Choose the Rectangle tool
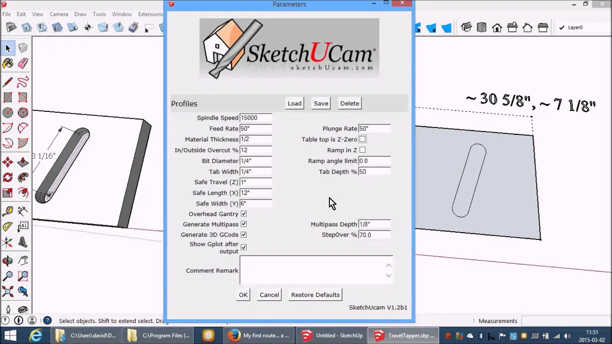Viewport: 612px width, 344px height. (x=8, y=97)
